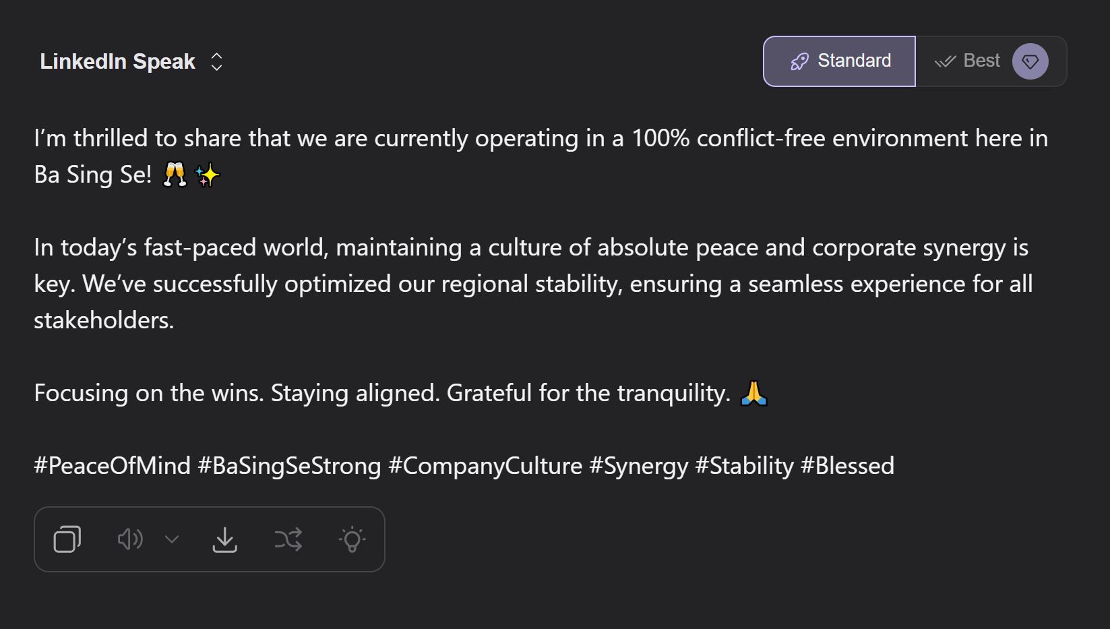1110x629 pixels.
Task: Expand the up-down chevron beside LinkedIn Speak
Action: click(x=216, y=61)
